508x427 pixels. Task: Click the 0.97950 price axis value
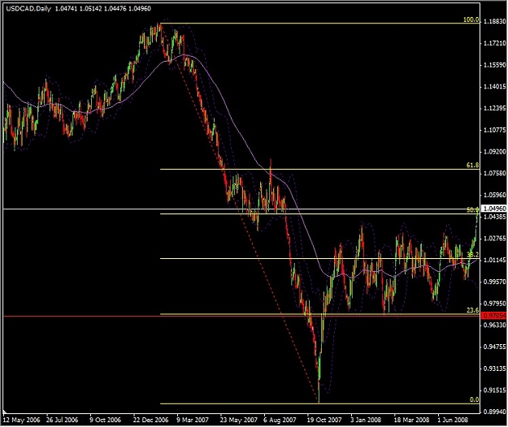pos(494,304)
